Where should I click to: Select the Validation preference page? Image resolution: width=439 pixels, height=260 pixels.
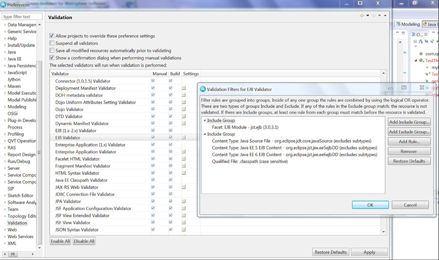click(x=18, y=223)
